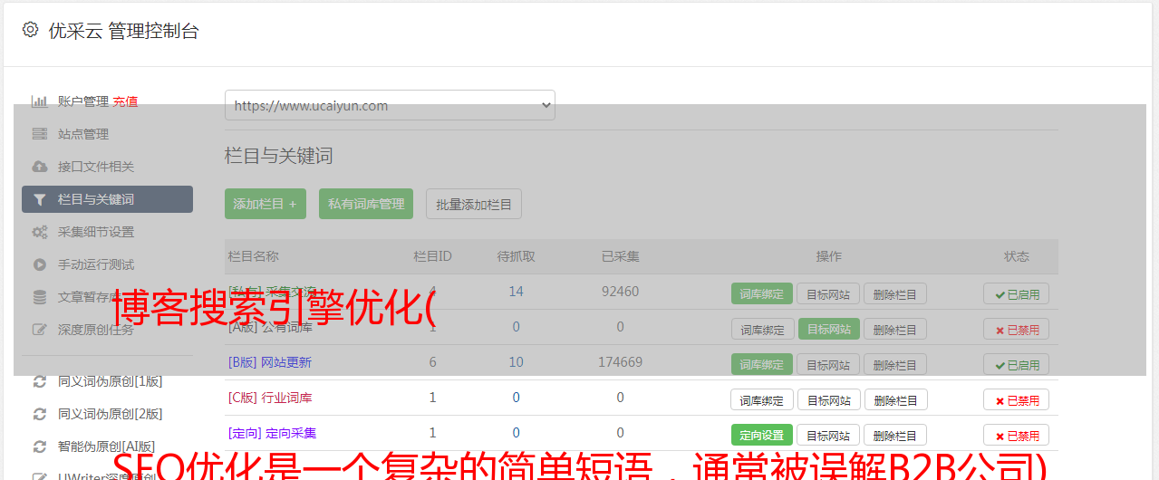This screenshot has width=1159, height=480.
Task: Click 目标网站 in the 92460 row
Action: pyautogui.click(x=828, y=293)
